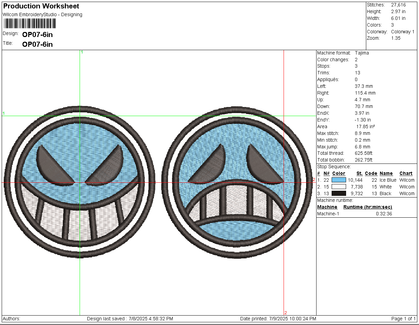Click the runtime 0:32:36 value
Viewport: 419px width, 325px height.
tap(384, 214)
